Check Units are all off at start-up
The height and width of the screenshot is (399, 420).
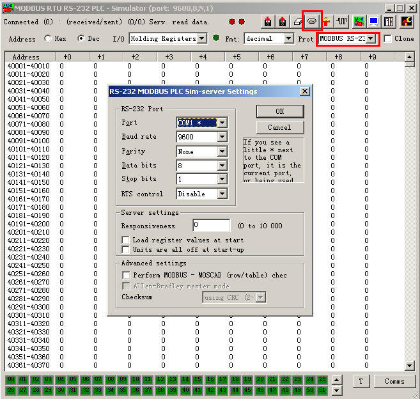(x=125, y=249)
